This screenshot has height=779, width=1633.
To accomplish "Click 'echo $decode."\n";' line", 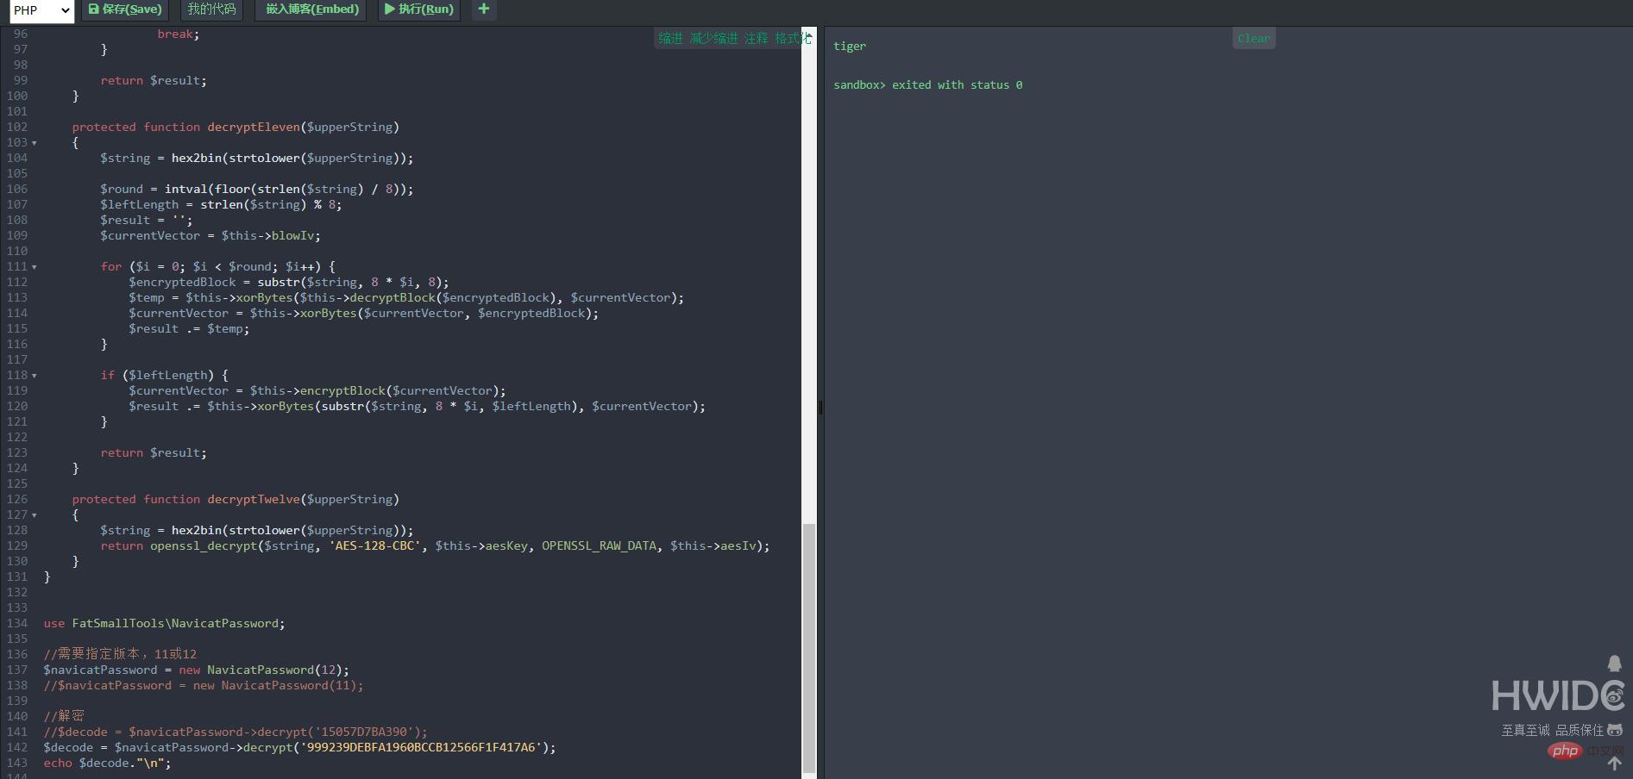I will coord(107,763).
